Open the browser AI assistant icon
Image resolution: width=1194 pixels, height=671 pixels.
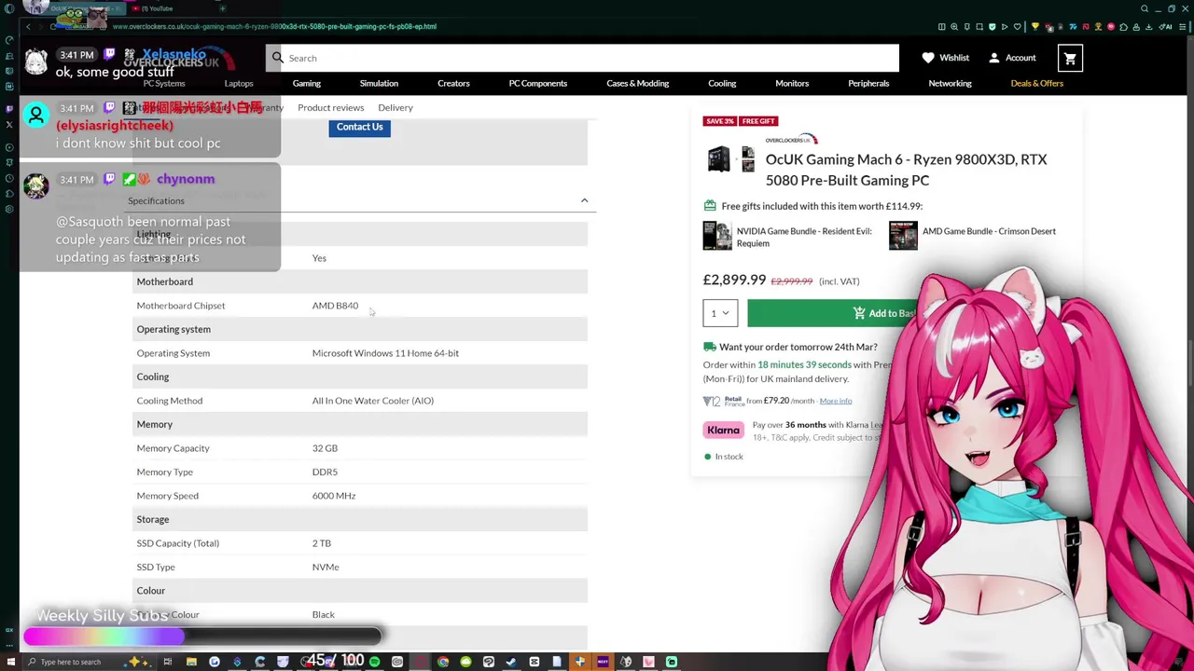click(1165, 27)
